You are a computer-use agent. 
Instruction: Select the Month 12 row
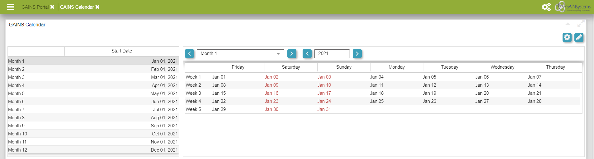(x=93, y=150)
